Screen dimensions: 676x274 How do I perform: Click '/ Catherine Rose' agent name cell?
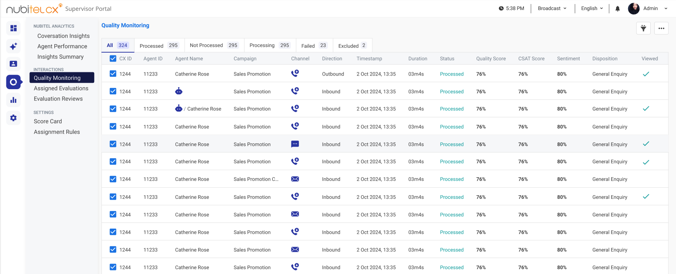click(202, 109)
